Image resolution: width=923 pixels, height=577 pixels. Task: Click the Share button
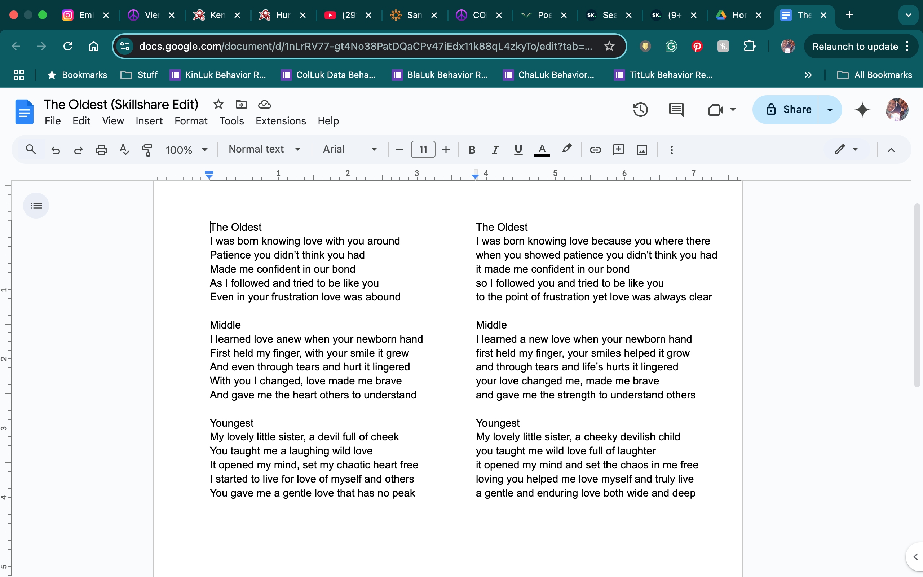[786, 110]
